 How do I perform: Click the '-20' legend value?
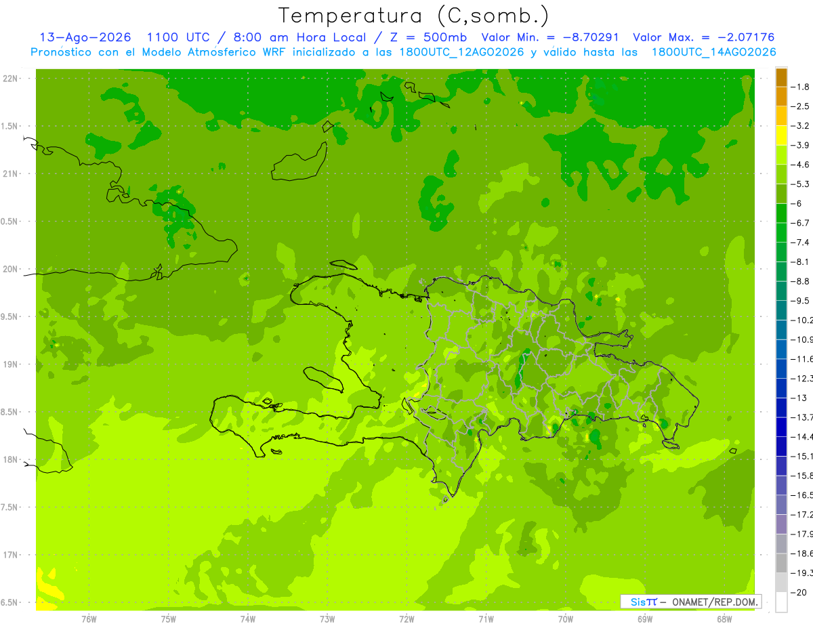click(799, 592)
